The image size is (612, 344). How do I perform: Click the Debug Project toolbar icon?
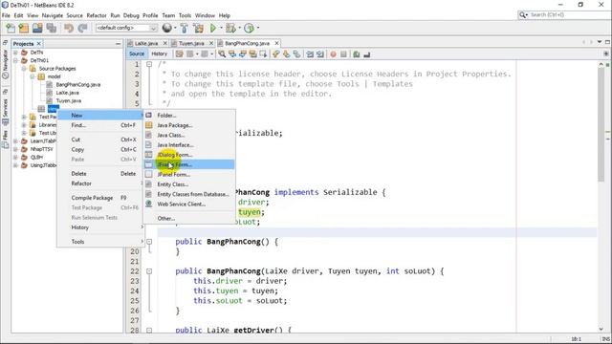click(x=230, y=28)
